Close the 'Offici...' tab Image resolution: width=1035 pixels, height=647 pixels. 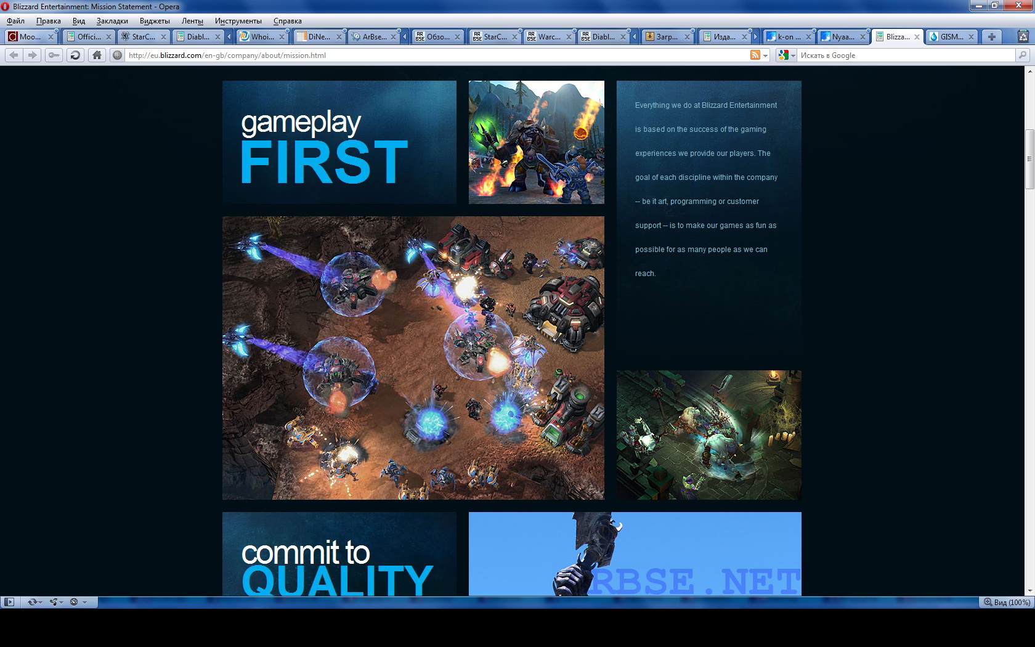[x=108, y=37]
